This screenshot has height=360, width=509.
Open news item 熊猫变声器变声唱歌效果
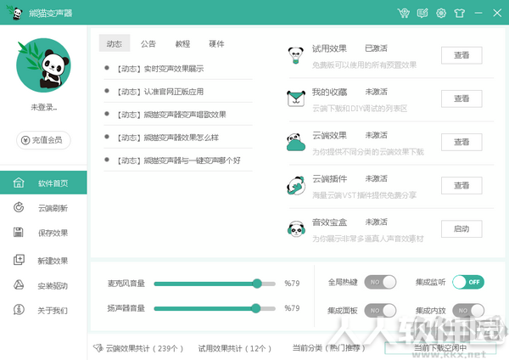(x=171, y=115)
